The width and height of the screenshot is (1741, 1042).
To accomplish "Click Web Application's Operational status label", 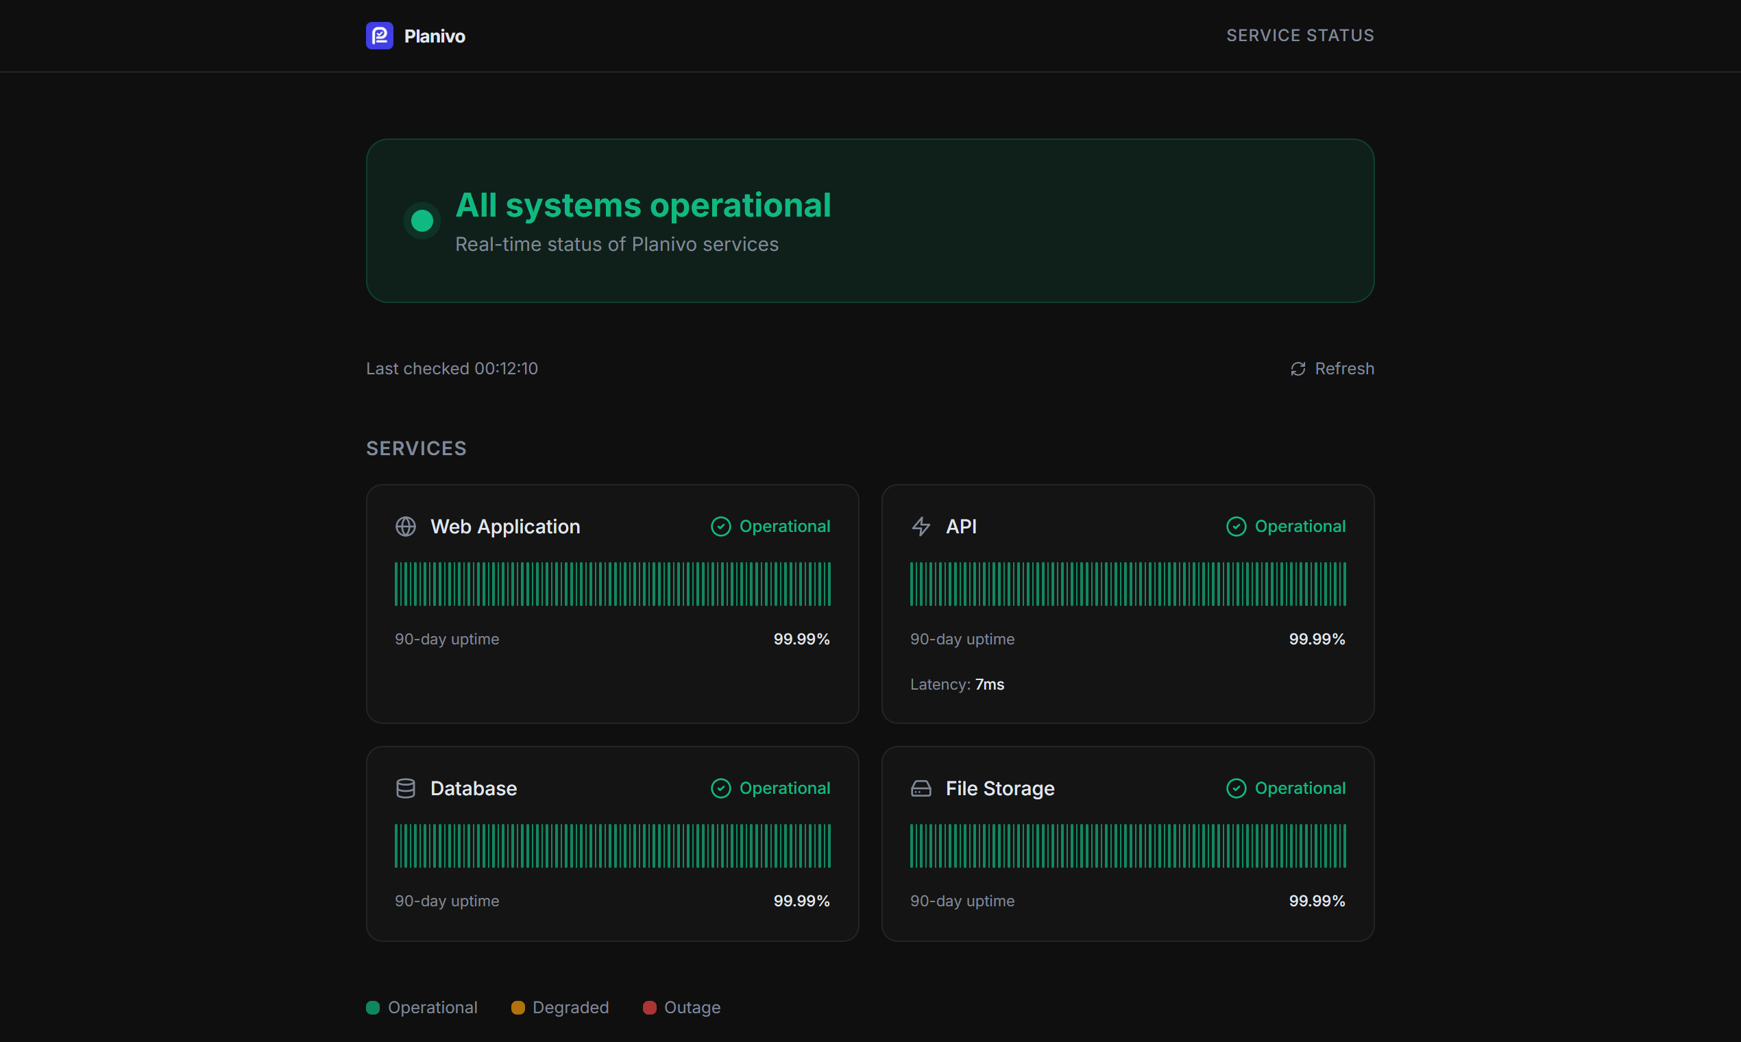I will tap(785, 526).
